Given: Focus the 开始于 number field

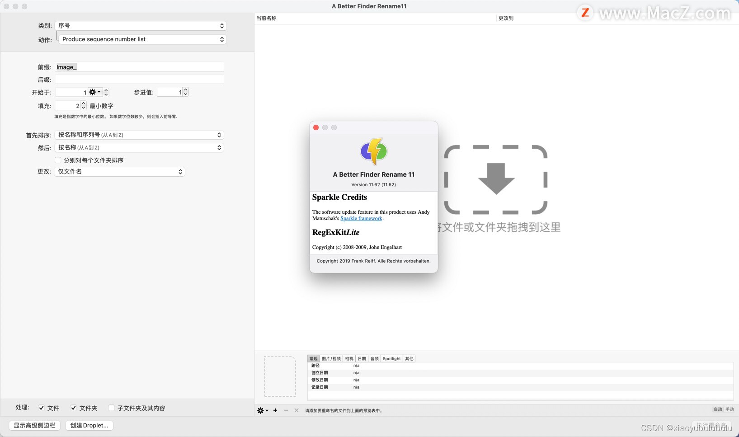Looking at the screenshot, I should tap(71, 92).
